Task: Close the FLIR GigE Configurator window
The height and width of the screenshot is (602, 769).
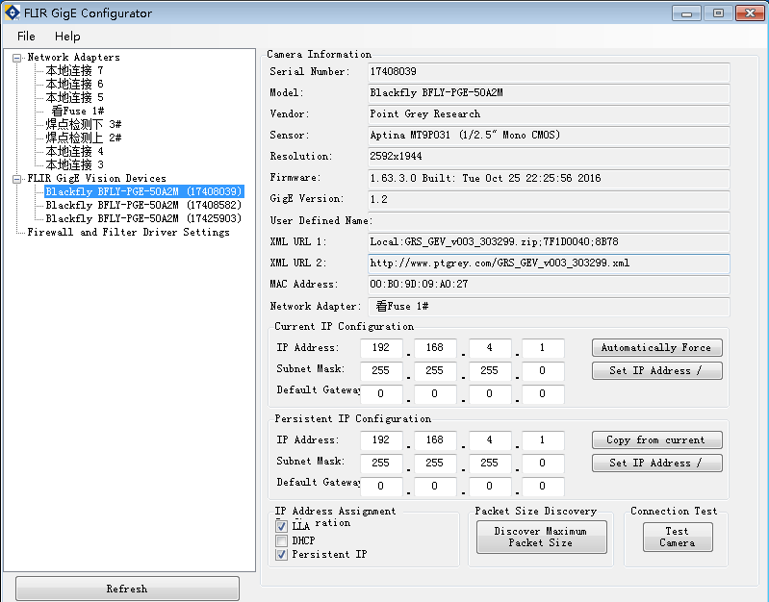Action: [x=751, y=13]
